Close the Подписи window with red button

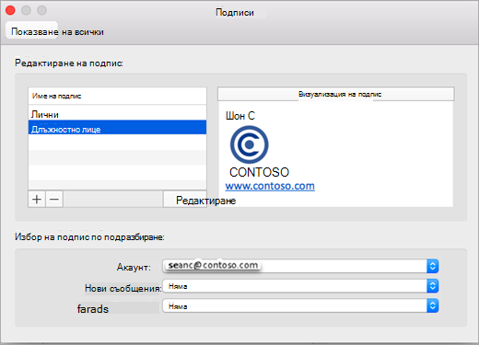point(10,10)
